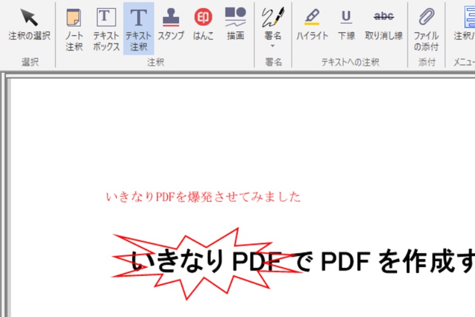Select the red はんこ seal tool
This screenshot has width=475, height=317.
pyautogui.click(x=203, y=24)
